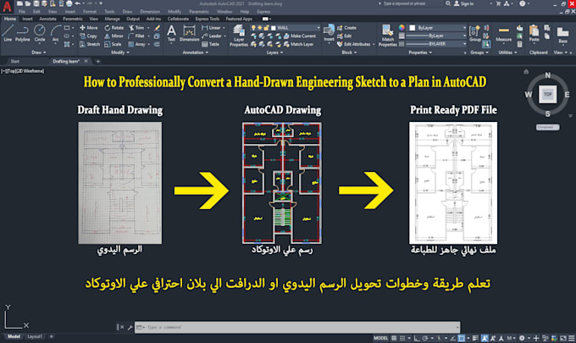Toggle clean screen in status bar
This screenshot has width=576, height=343.
[x=563, y=338]
